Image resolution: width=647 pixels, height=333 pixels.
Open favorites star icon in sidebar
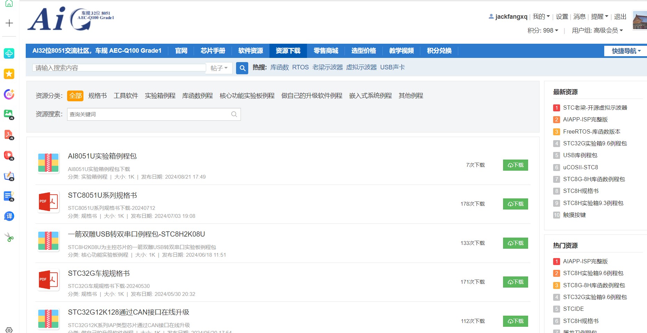(9, 74)
